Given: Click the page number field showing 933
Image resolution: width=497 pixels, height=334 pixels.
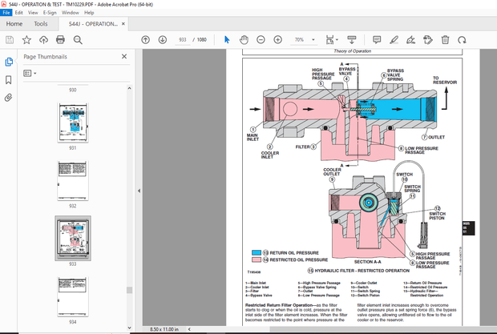Looking at the screenshot, I should pyautogui.click(x=182, y=39).
